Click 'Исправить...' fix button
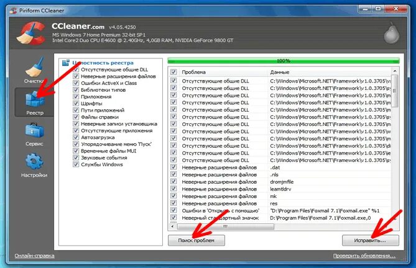The height and width of the screenshot is (268, 416). point(371,240)
